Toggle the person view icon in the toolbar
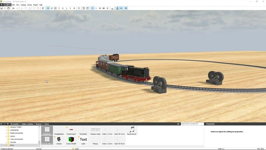This screenshot has width=266, height=150. [x=117, y=8]
